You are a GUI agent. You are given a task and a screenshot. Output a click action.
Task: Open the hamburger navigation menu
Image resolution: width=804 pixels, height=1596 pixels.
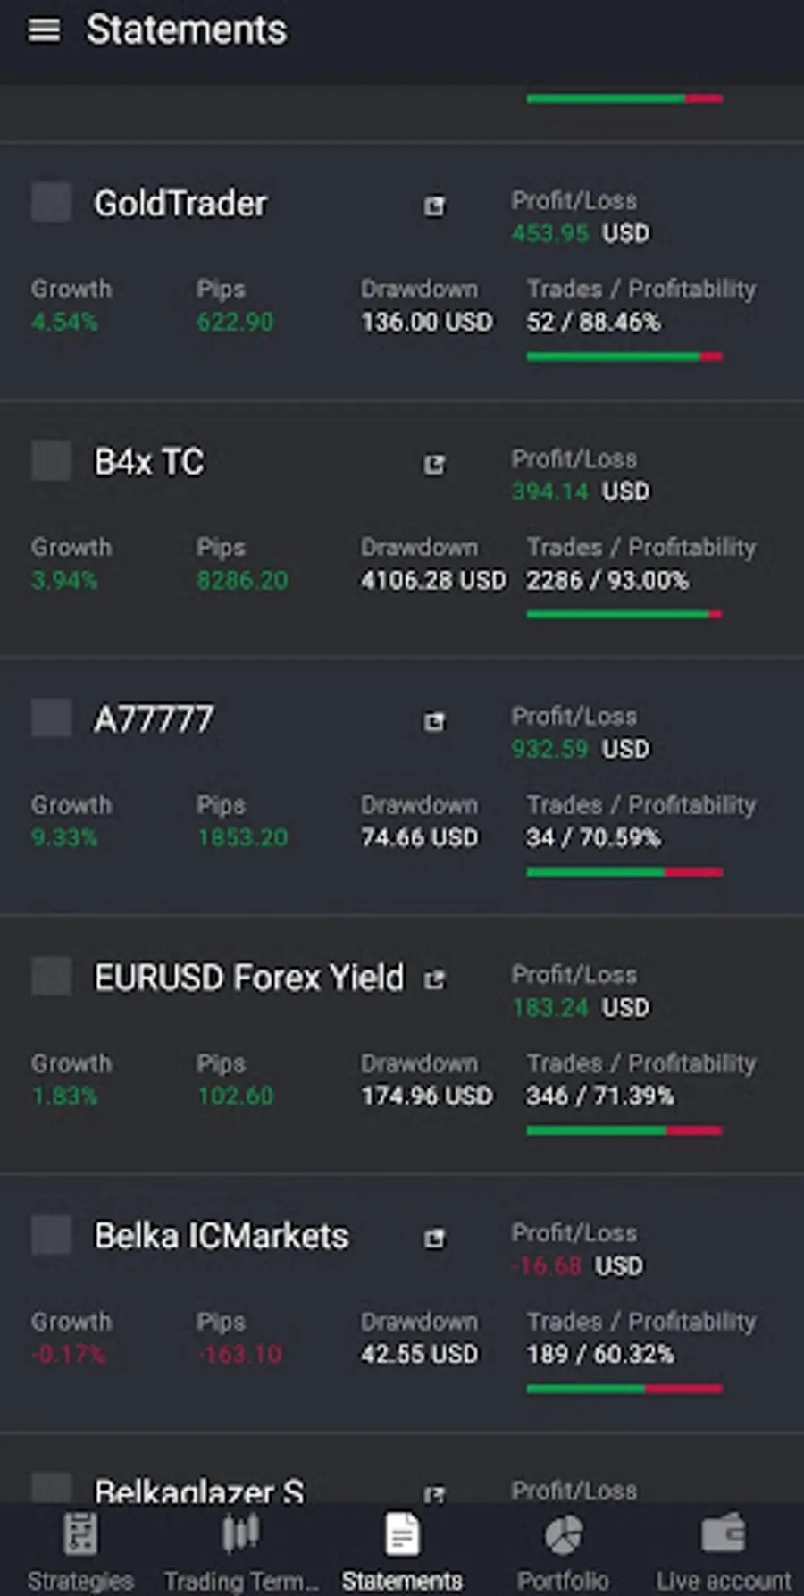tap(44, 30)
